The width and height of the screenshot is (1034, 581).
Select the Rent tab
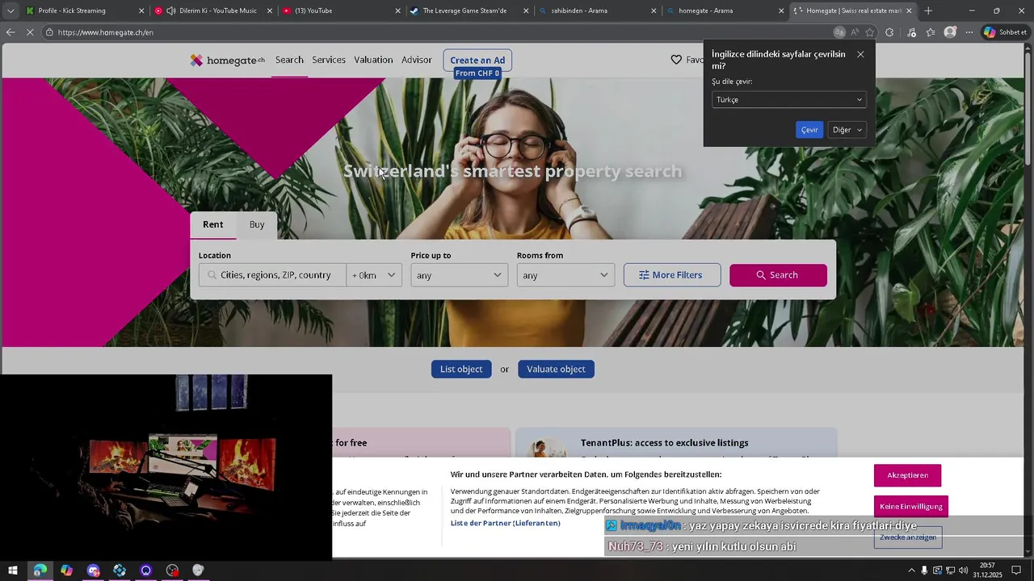coord(213,224)
